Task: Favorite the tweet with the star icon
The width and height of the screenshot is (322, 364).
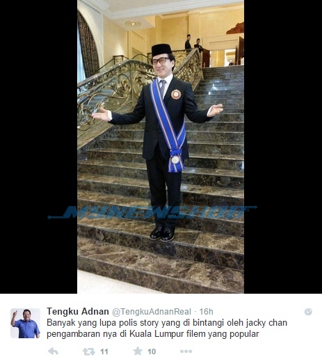Action: click(138, 351)
